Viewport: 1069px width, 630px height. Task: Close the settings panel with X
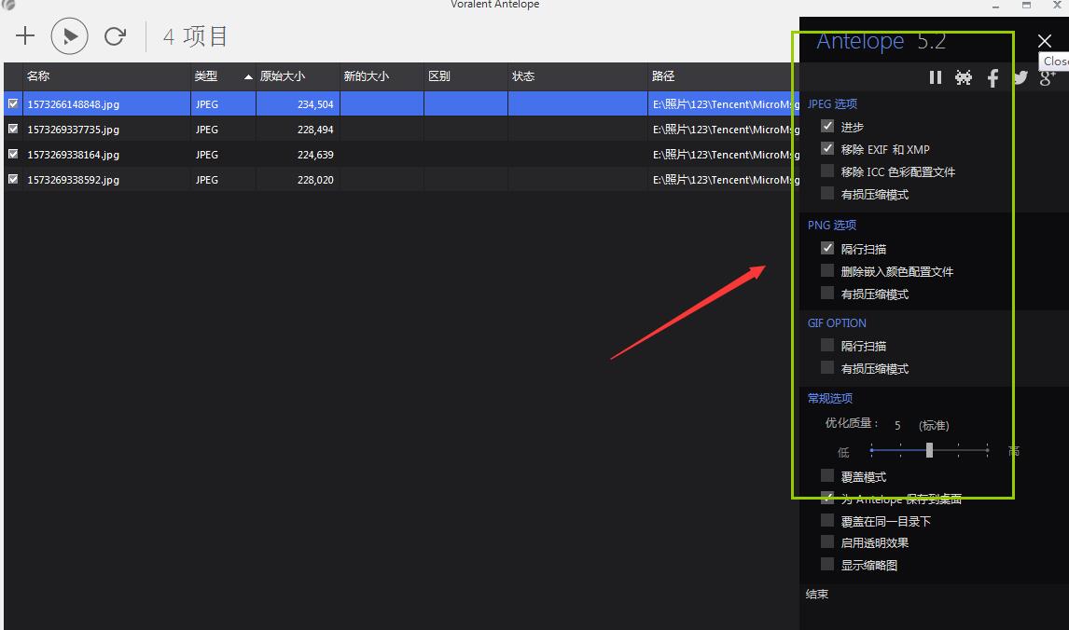[x=1045, y=41]
